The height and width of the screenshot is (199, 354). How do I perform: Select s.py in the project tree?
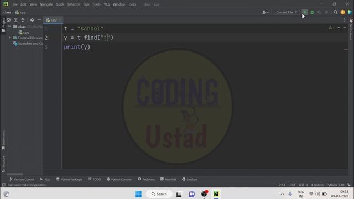[x=24, y=32]
